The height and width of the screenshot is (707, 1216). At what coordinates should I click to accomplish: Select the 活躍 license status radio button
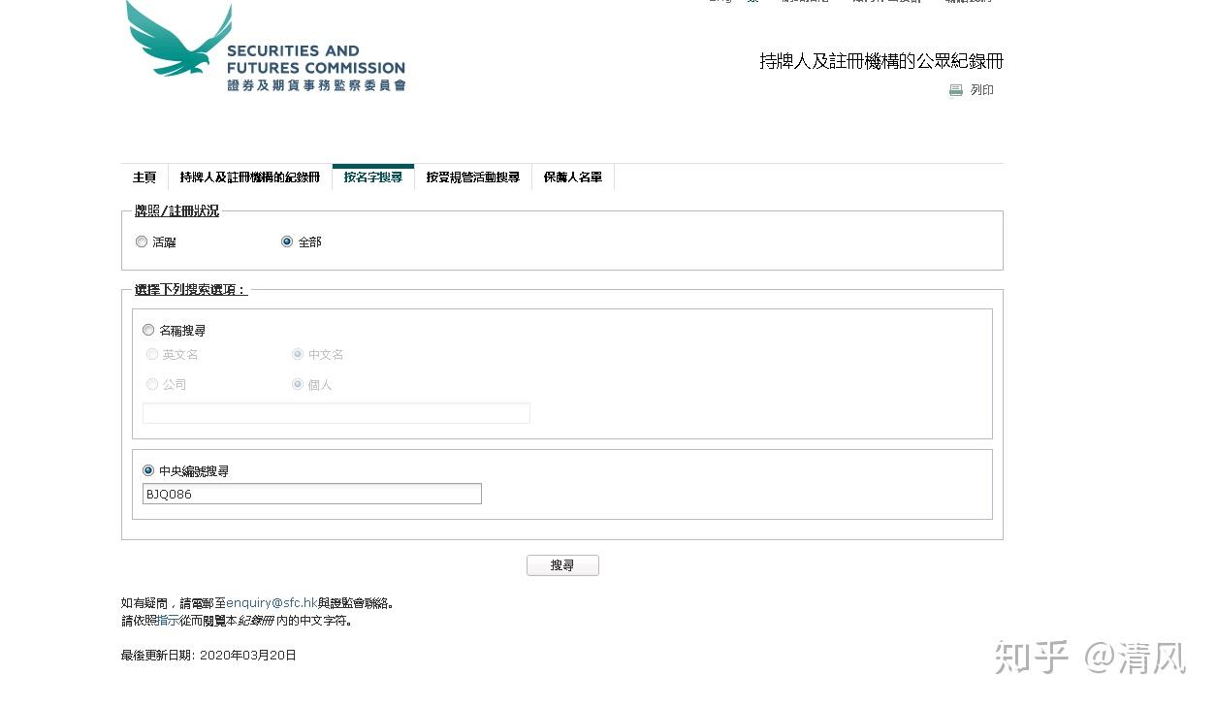coord(142,241)
